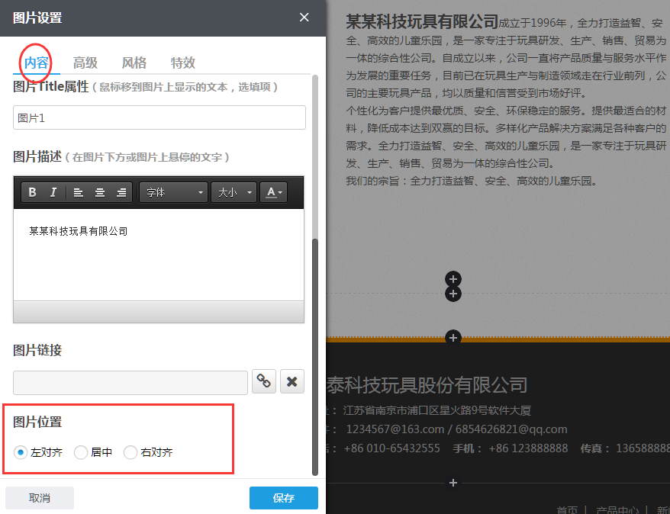Image resolution: width=670 pixels, height=514 pixels.
Task: Click the clear link X icon
Action: coord(292,381)
